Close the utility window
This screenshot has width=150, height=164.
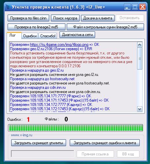point(142,7)
